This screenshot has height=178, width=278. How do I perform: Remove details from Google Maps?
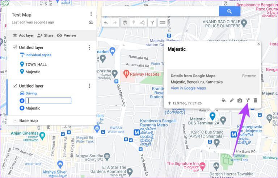[x=249, y=76]
